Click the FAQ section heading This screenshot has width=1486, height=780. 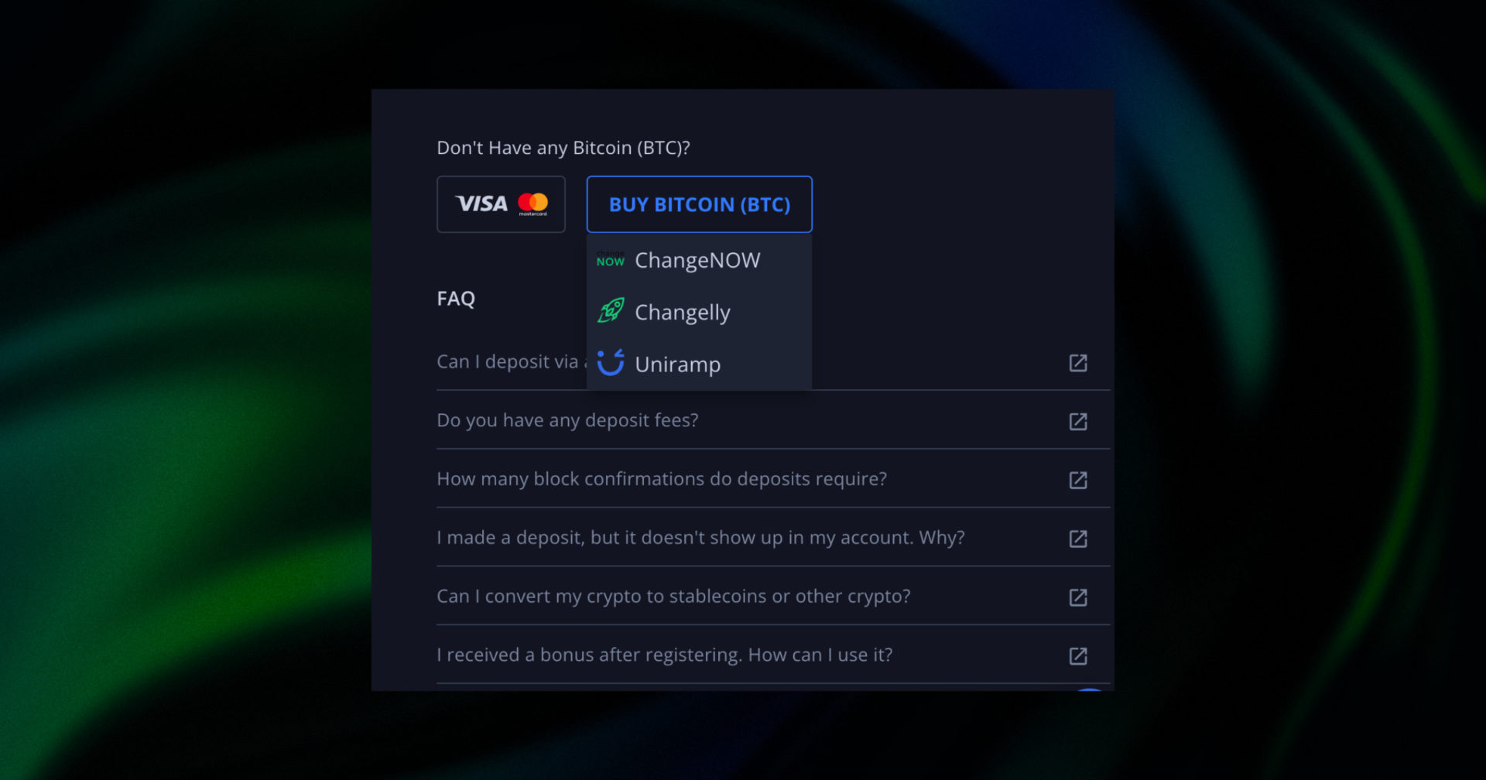[x=456, y=298]
